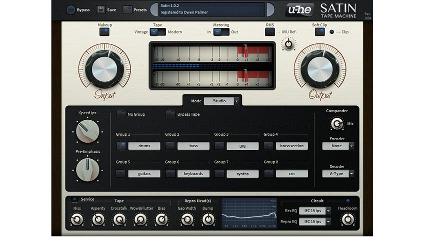Image resolution: width=425 pixels, height=252 pixels.
Task: Toggle Group 1 drums button
Action: tap(121, 146)
